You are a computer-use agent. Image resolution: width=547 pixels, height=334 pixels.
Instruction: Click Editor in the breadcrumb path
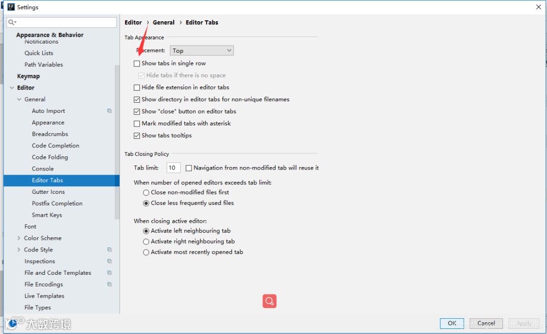pyautogui.click(x=133, y=22)
